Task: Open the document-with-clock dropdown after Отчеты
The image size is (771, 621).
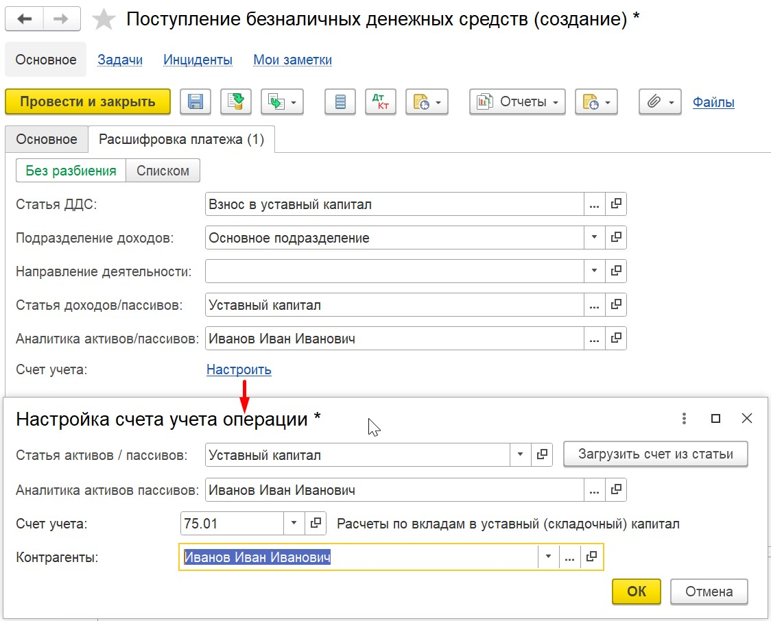Action: 596,101
